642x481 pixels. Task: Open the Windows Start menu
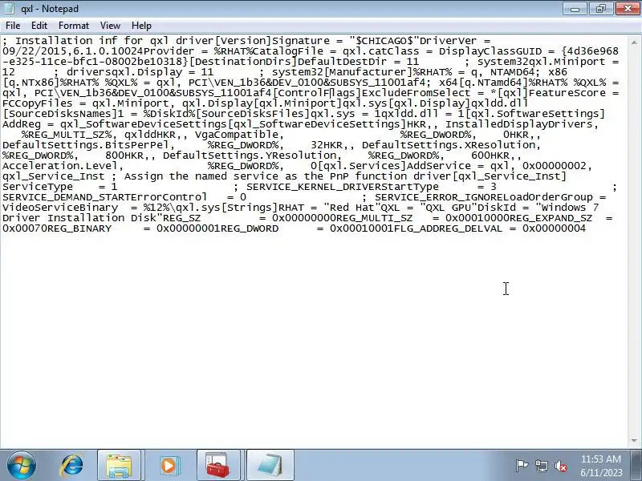(x=21, y=466)
